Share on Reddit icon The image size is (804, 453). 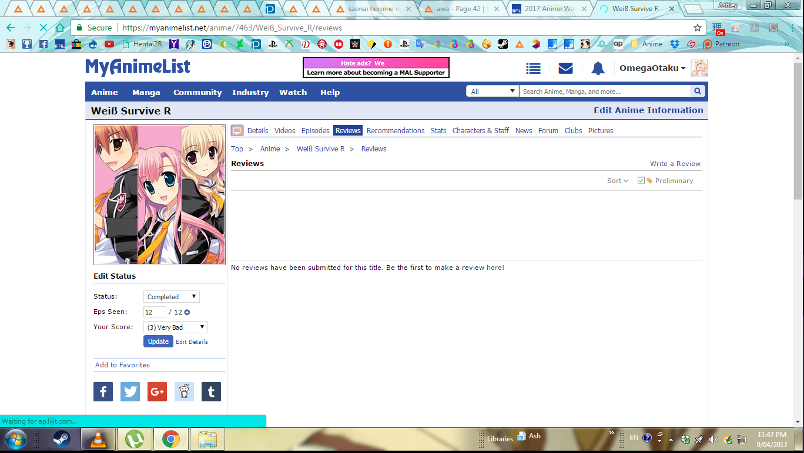click(184, 391)
